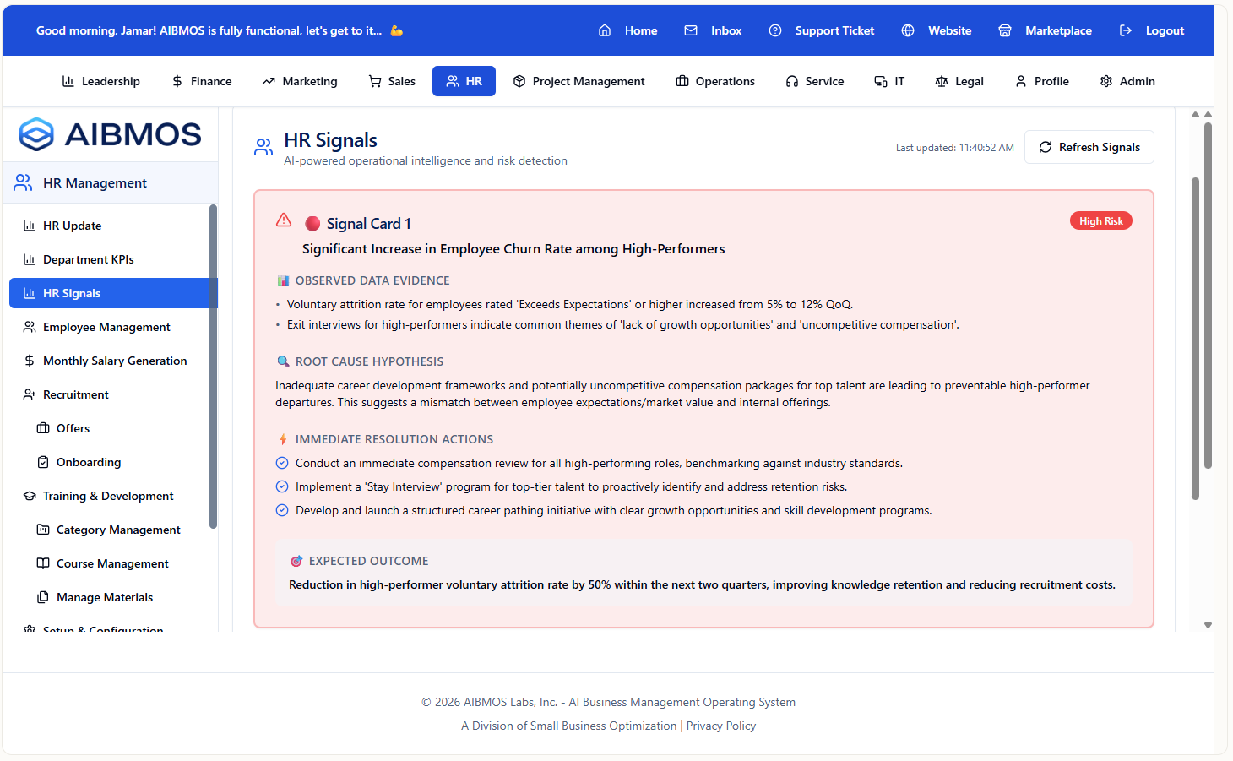Click the Training & Development graduation cap icon
This screenshot has width=1233, height=761.
pos(30,496)
